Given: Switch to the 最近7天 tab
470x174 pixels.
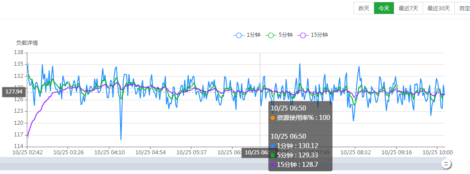Looking at the screenshot, I should (408, 8).
